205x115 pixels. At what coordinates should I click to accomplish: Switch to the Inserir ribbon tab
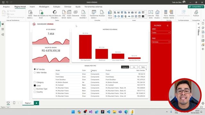[x=32, y=7]
